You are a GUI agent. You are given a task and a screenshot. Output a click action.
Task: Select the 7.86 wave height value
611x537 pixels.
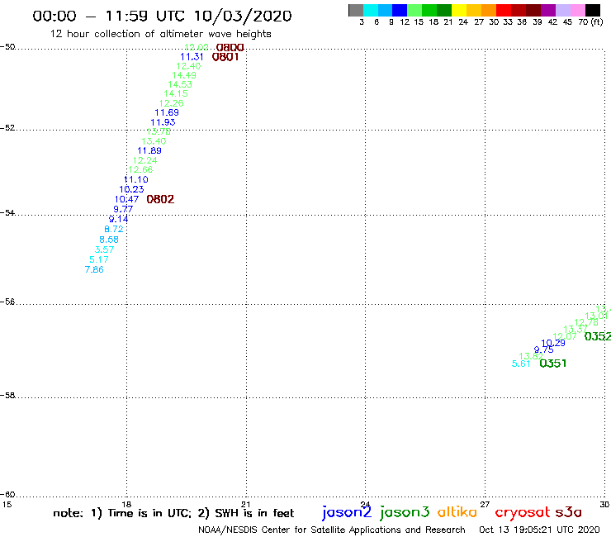(94, 269)
